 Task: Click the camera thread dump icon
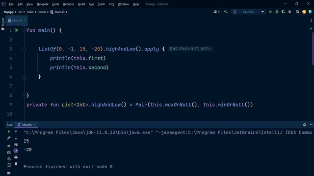pos(9,153)
